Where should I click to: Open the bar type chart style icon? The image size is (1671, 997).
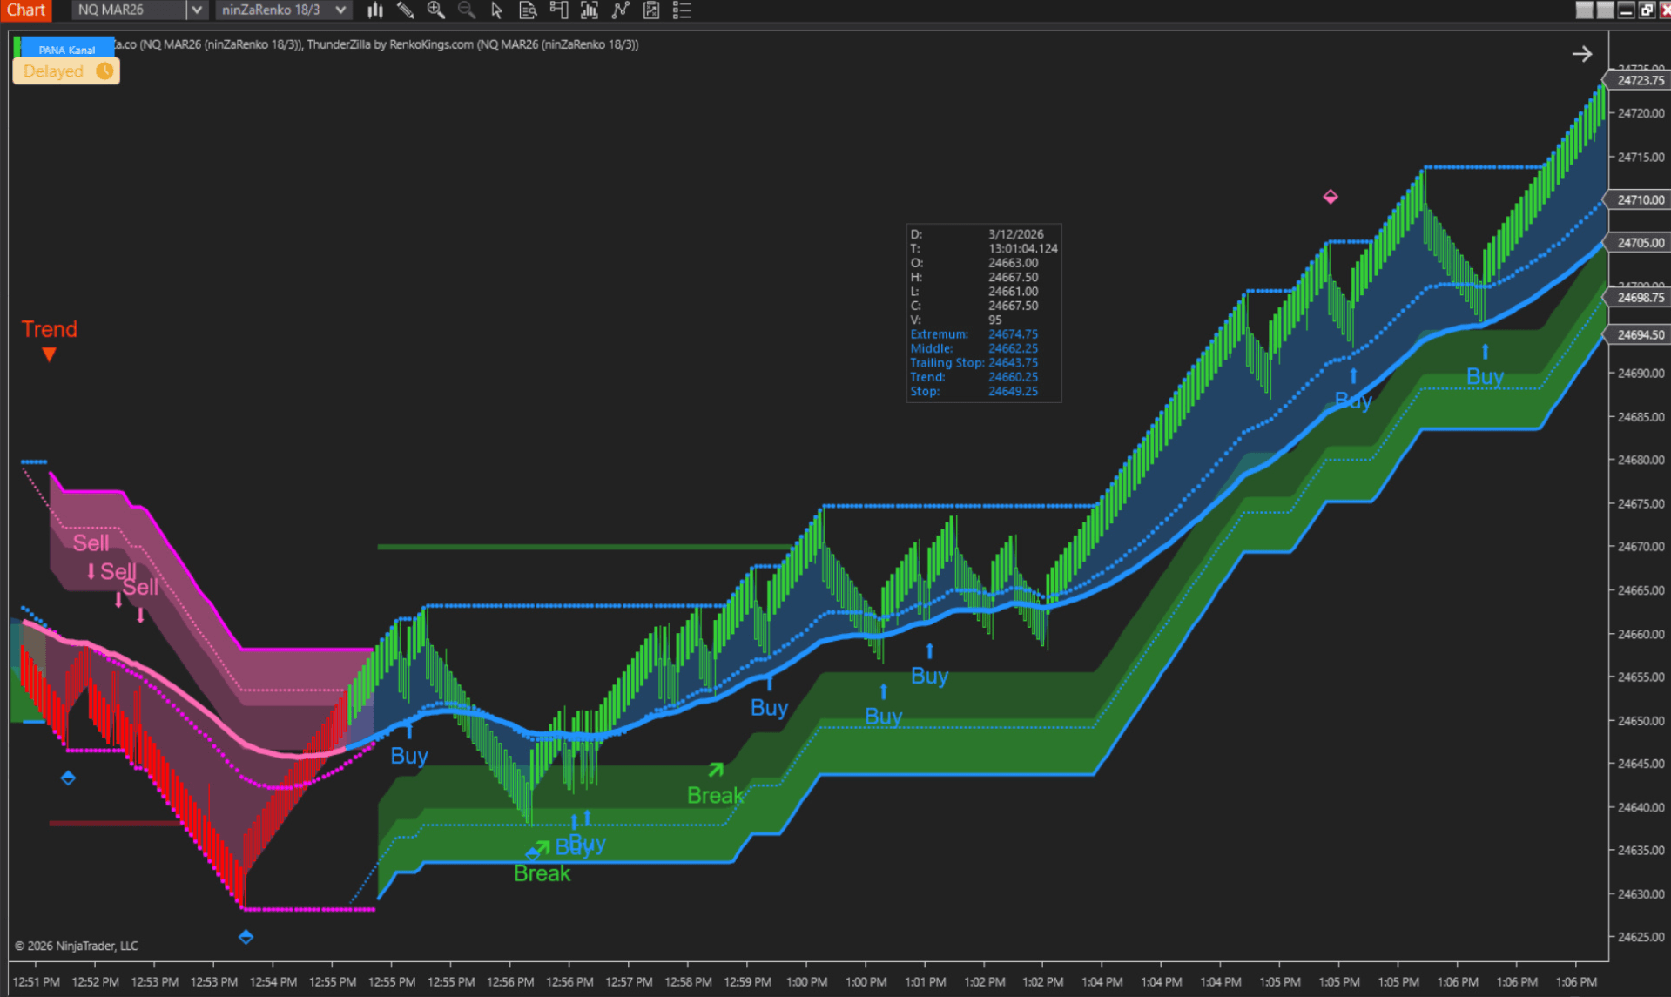374,10
